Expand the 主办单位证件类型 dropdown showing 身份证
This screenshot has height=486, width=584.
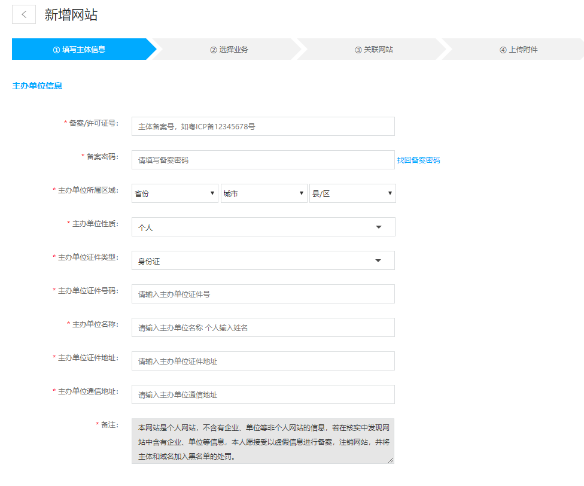(x=263, y=260)
